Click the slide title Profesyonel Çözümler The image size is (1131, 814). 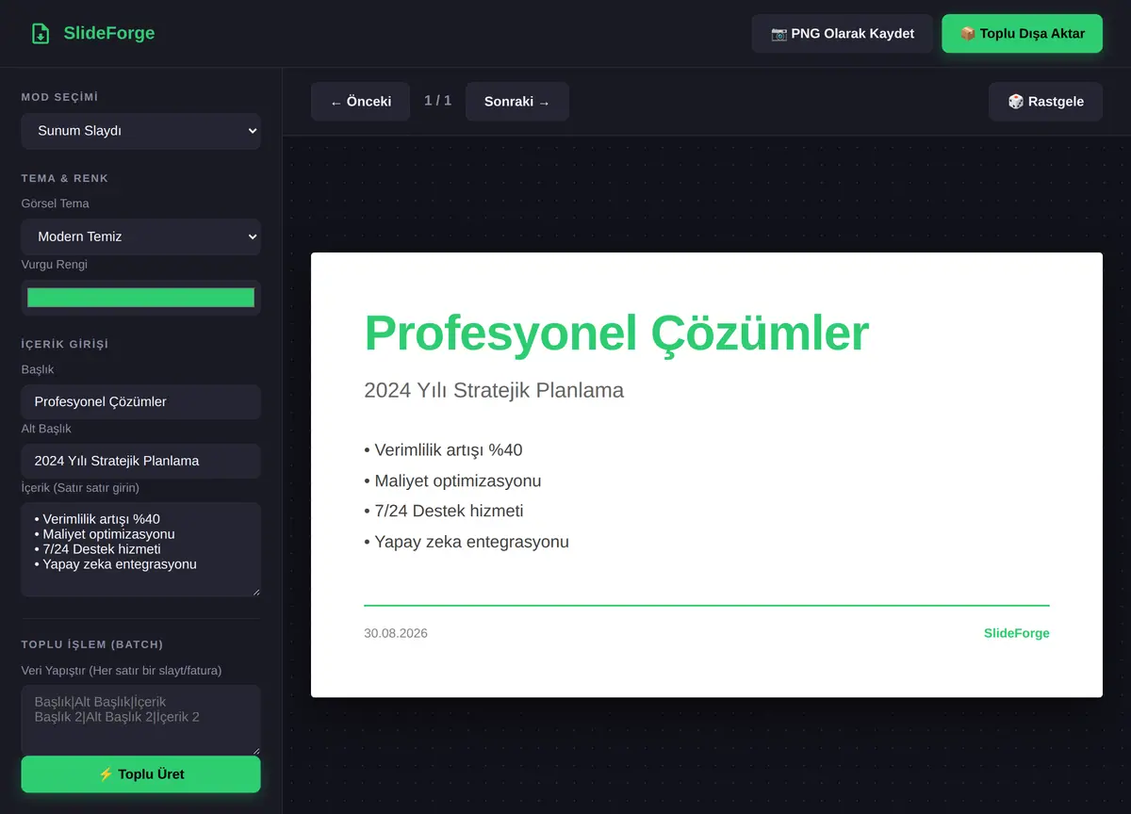pos(616,333)
